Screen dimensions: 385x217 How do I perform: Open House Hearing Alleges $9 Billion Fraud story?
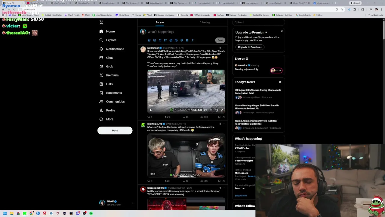[x=258, y=109]
